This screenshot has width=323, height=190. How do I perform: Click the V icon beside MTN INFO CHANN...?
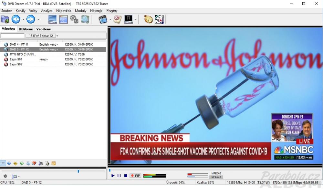click(x=6, y=54)
